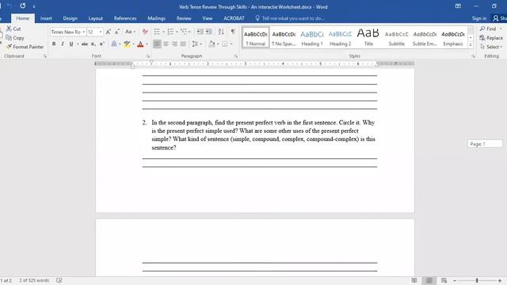The height and width of the screenshot is (285, 507).
Task: Open Bullets list button
Action: click(x=157, y=32)
